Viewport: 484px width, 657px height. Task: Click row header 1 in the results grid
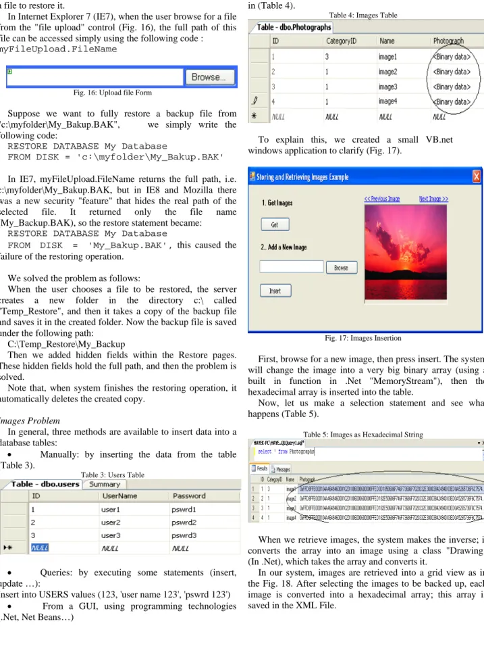coord(253,489)
